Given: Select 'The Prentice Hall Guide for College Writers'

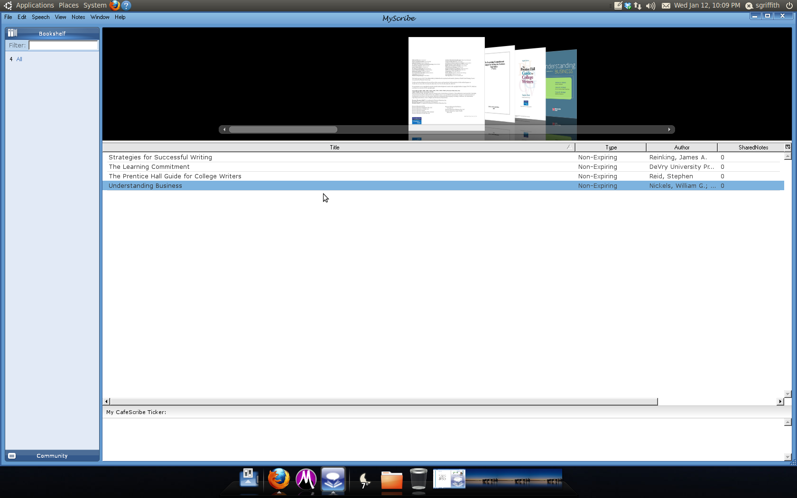Looking at the screenshot, I should [x=443, y=176].
